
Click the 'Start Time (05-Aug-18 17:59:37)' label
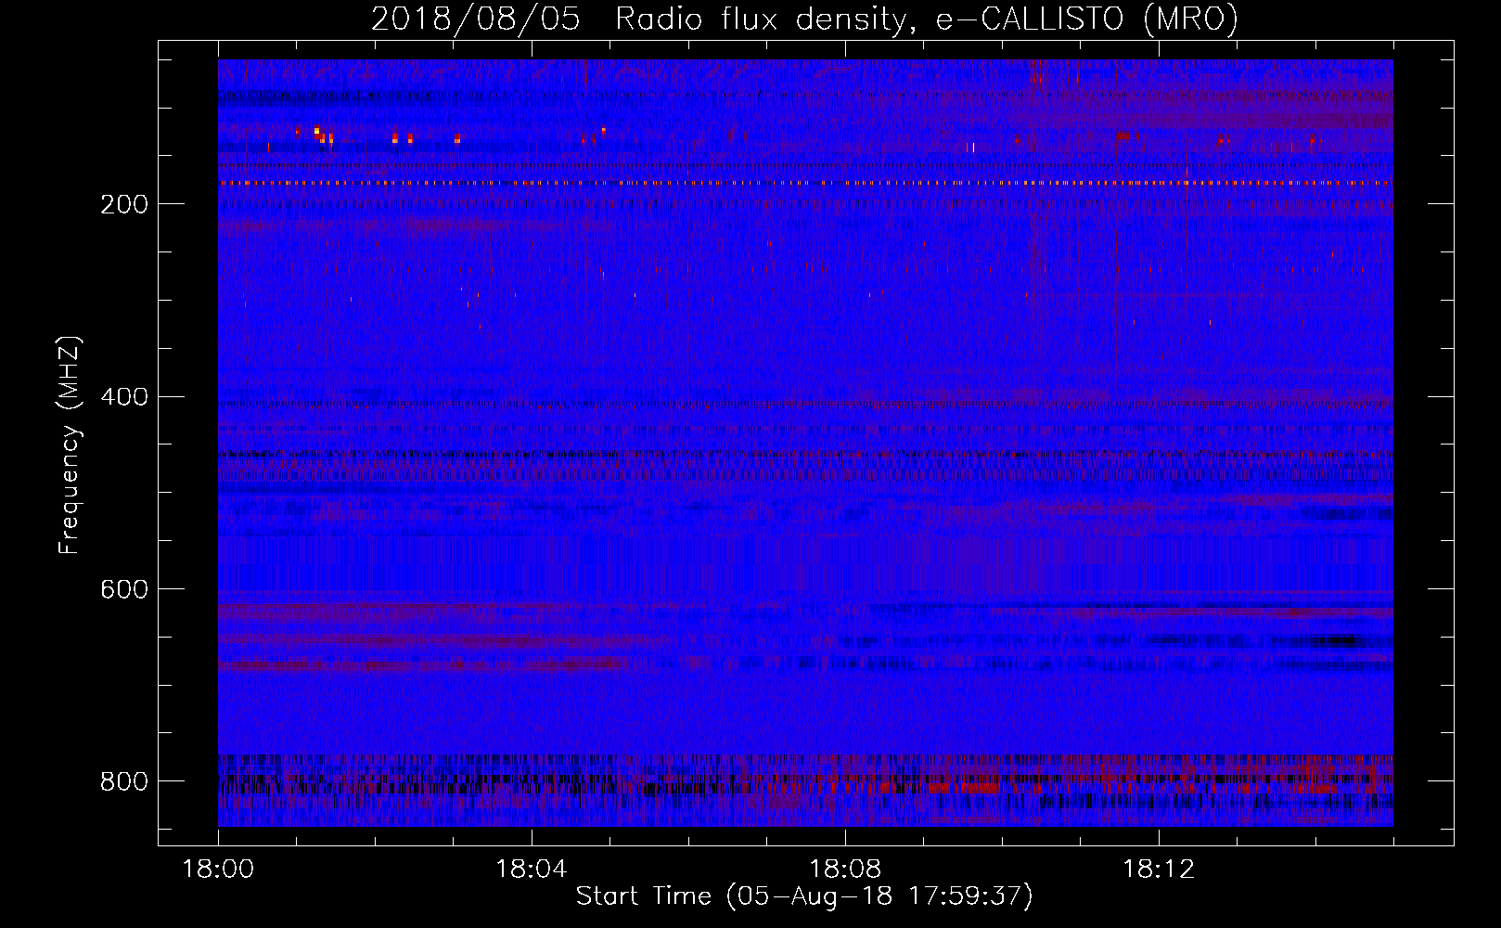804,896
